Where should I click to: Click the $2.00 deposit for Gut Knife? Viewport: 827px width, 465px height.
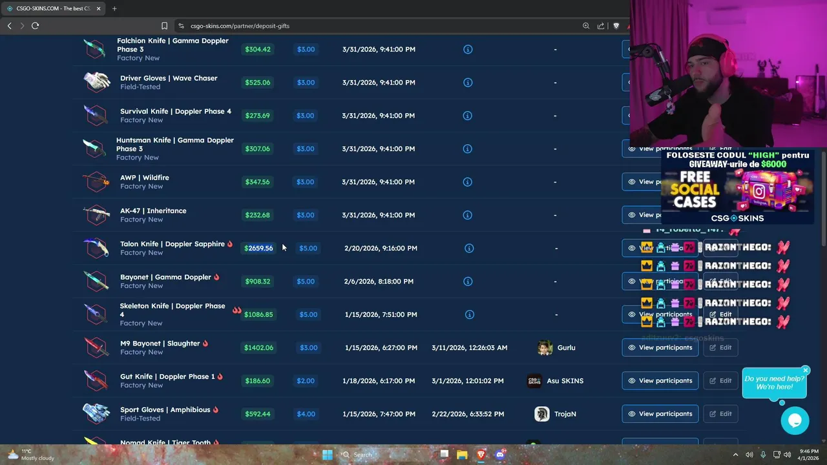coord(306,380)
